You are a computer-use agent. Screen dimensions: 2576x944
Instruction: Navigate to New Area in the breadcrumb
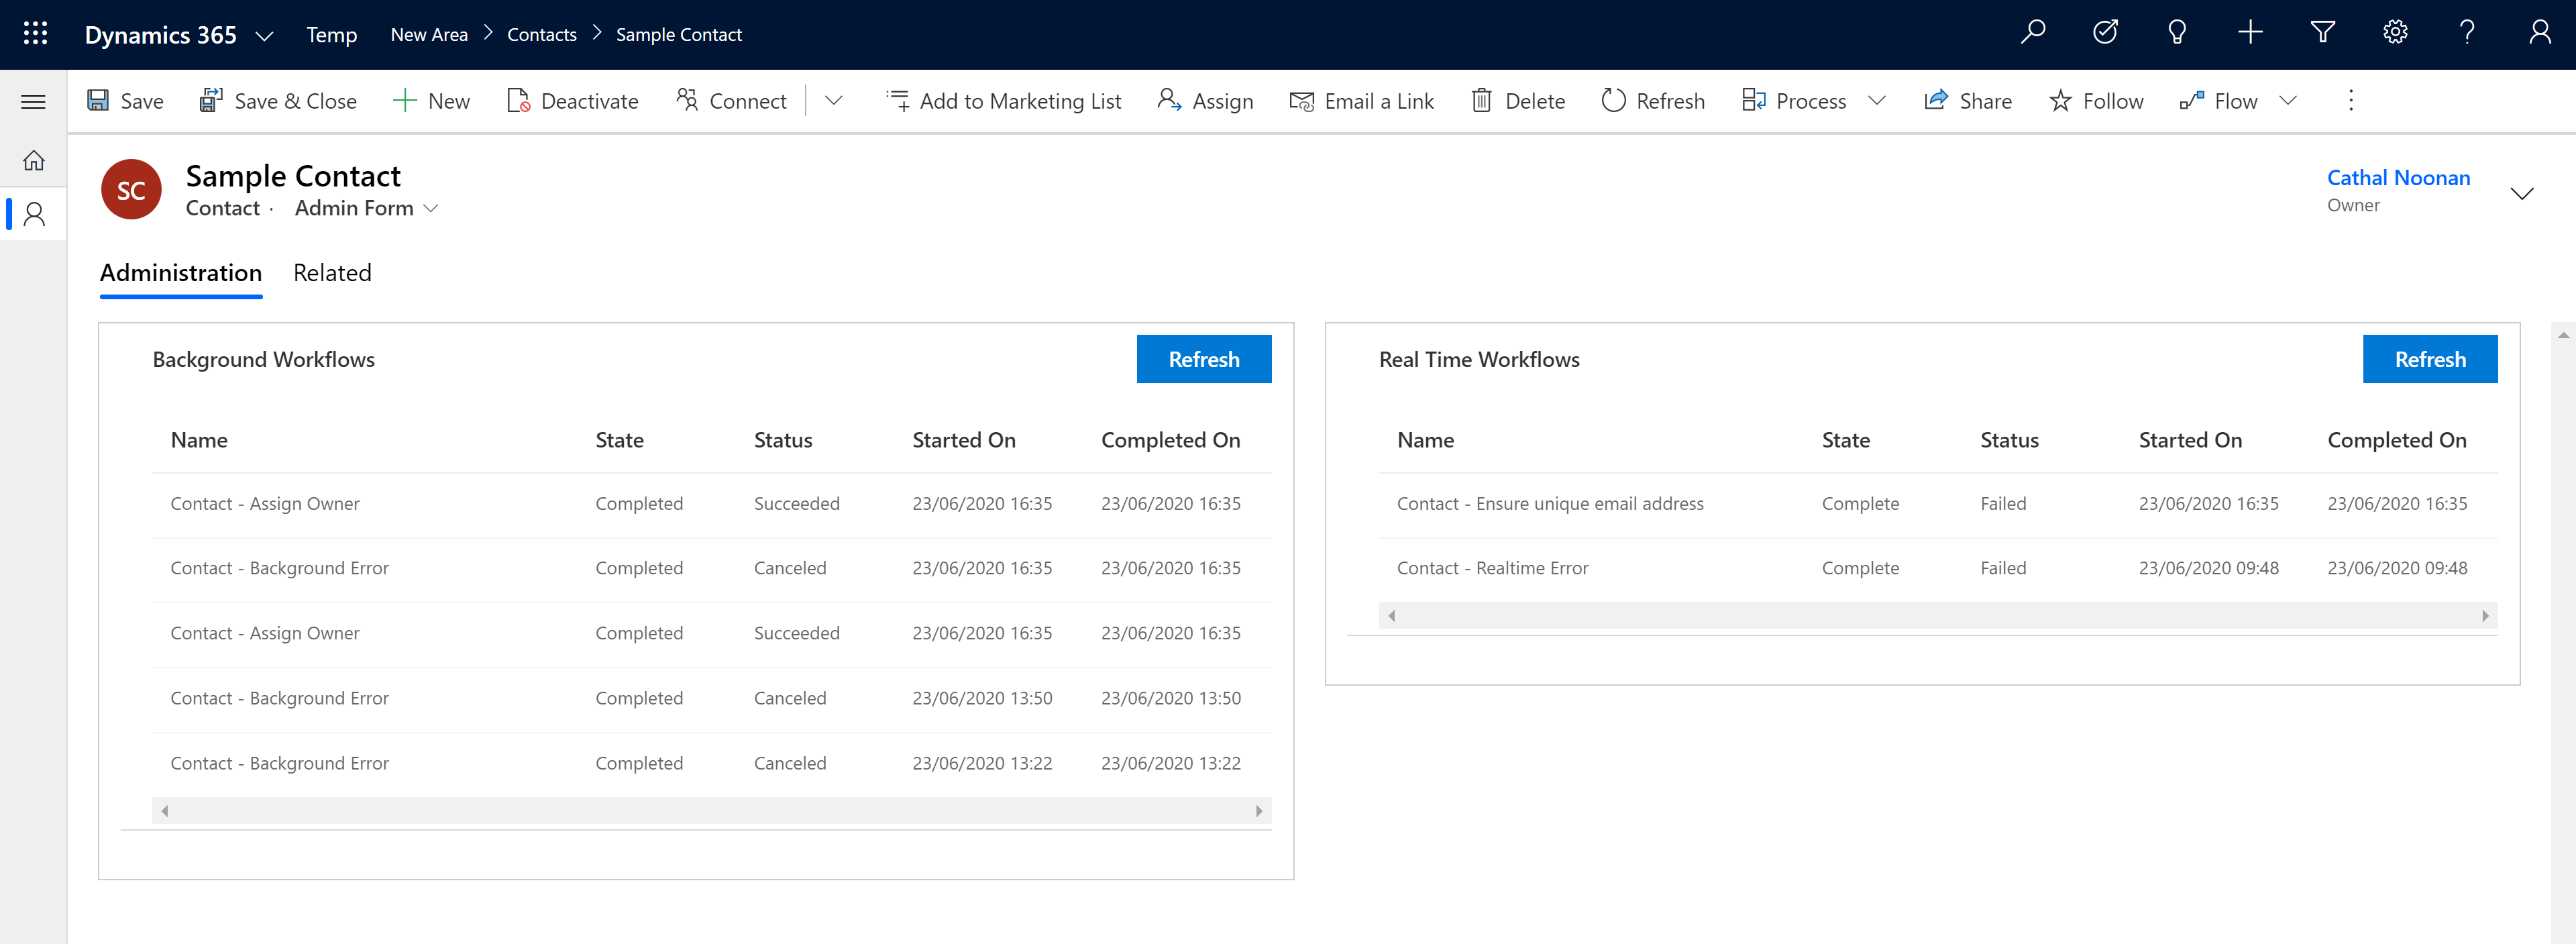pyautogui.click(x=429, y=35)
